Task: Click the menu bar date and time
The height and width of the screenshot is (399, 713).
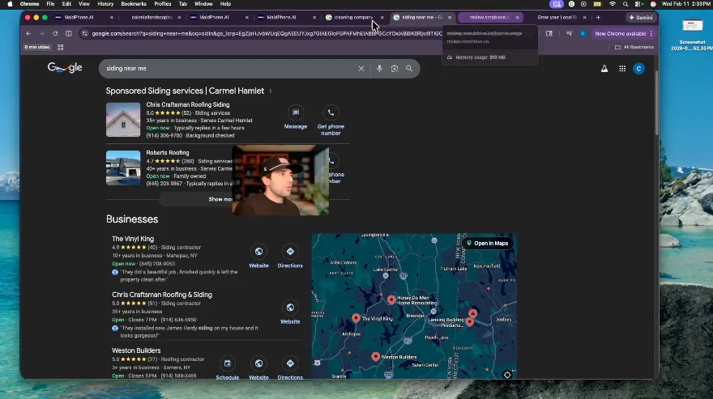Action: pos(686,4)
